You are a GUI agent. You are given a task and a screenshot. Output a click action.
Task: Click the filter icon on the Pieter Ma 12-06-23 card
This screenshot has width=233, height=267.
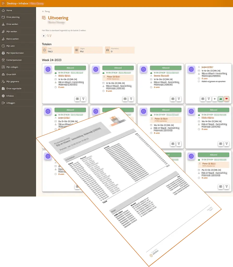tap(226, 187)
